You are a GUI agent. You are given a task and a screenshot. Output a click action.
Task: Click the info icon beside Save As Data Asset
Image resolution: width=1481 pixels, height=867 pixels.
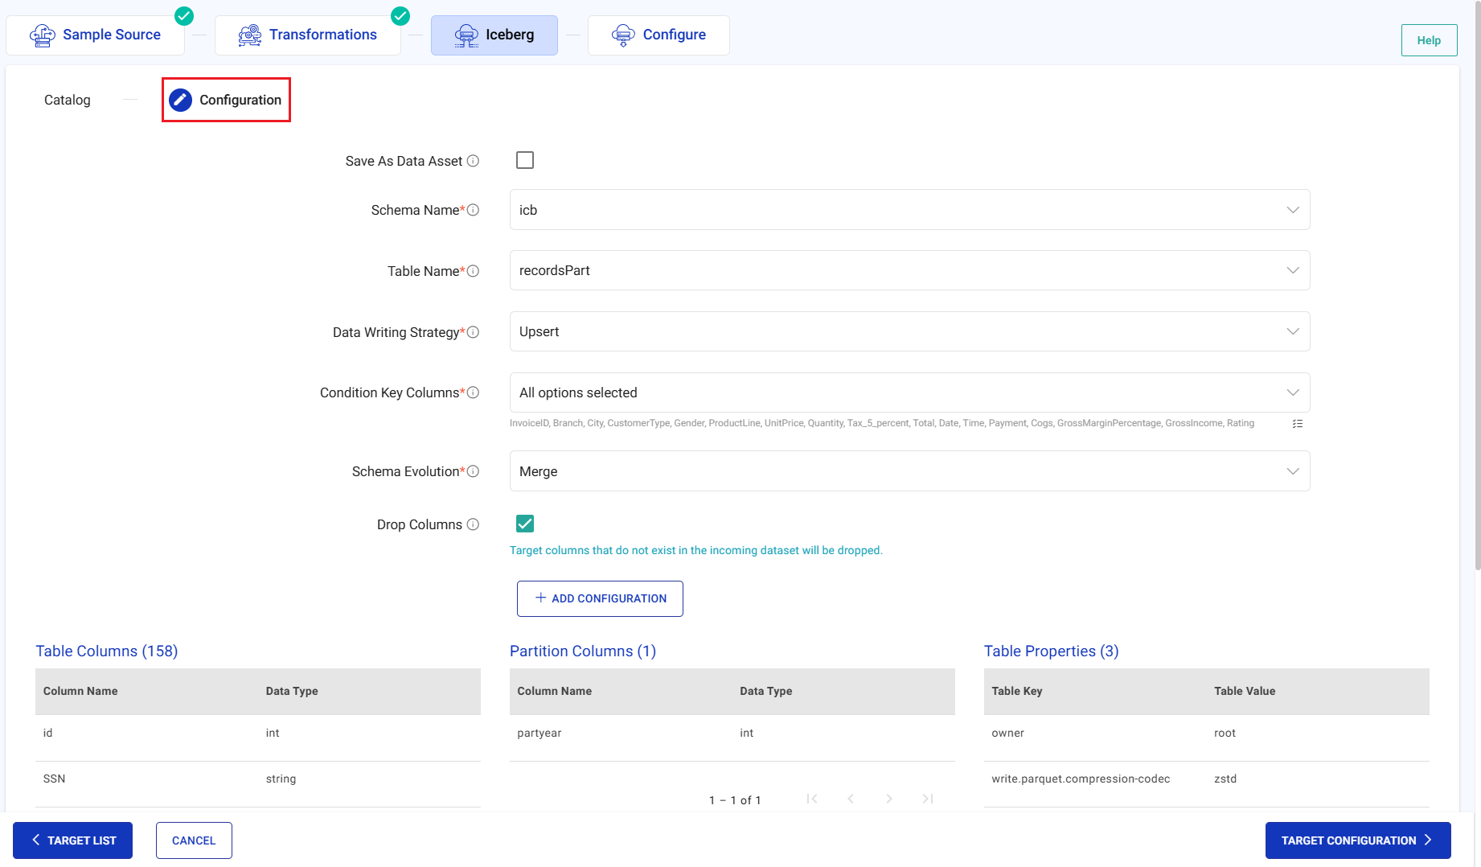point(473,161)
